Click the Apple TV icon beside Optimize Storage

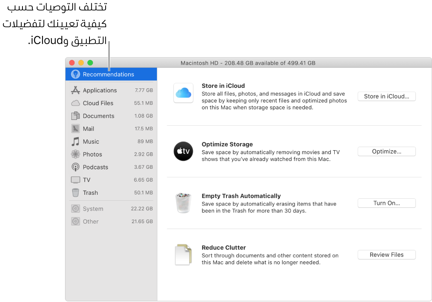coord(184,151)
